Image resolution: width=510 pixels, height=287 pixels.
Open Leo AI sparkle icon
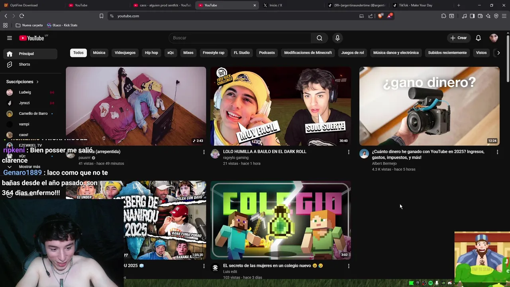[488, 16]
